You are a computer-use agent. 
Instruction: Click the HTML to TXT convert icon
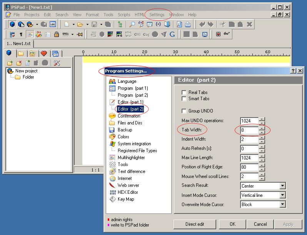pyautogui.click(x=128, y=35)
